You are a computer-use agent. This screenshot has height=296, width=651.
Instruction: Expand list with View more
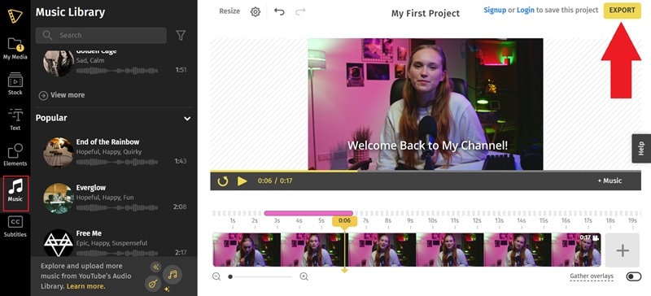62,95
